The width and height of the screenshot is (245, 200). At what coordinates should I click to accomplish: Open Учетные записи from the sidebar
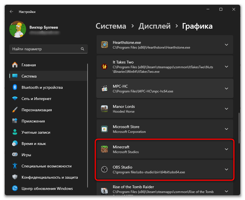pos(49,132)
